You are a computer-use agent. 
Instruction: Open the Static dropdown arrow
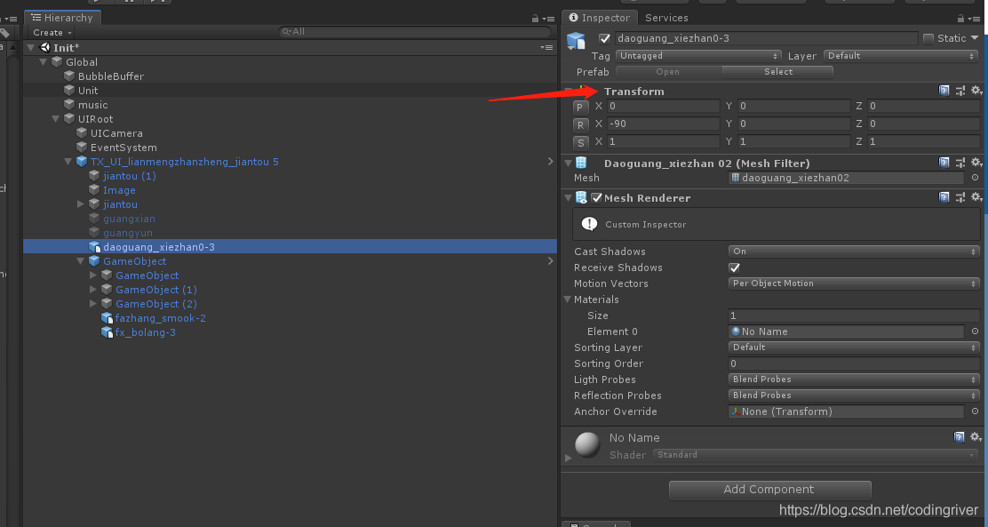tap(976, 38)
